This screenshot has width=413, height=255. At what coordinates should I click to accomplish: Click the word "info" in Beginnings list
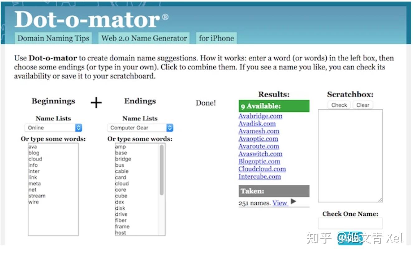click(x=33, y=165)
